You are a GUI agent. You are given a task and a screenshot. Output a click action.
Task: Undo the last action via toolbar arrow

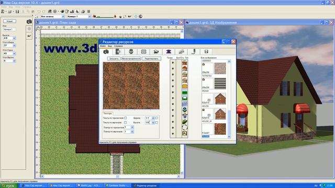point(39,11)
